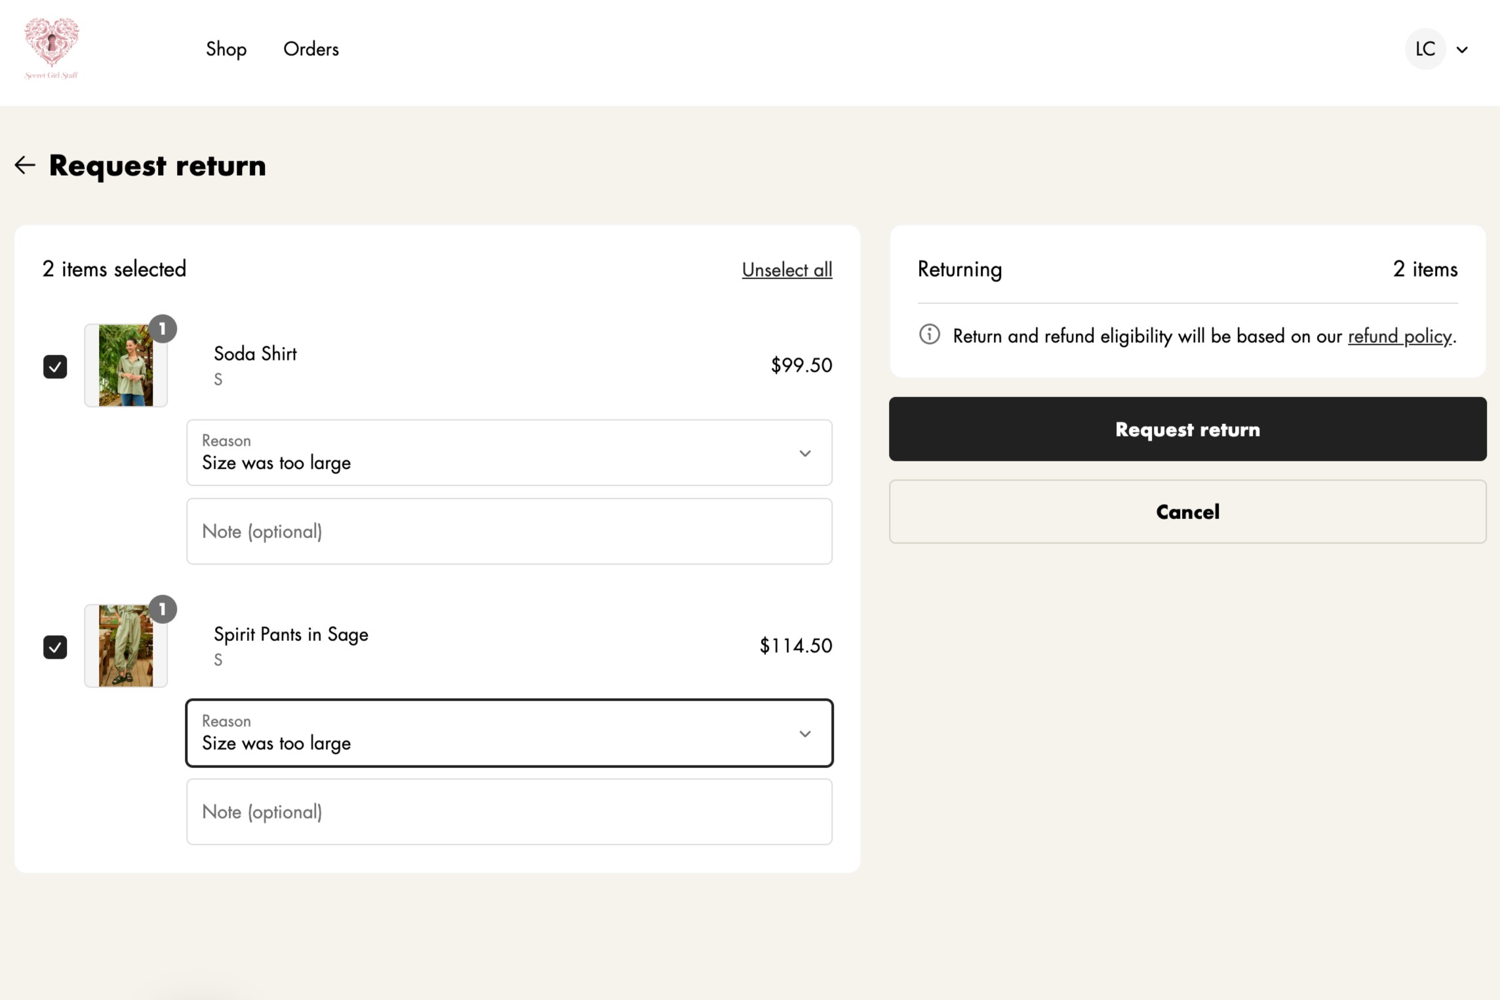Open the Soda Shirt Reason dropdown
The width and height of the screenshot is (1500, 1000).
click(x=509, y=453)
